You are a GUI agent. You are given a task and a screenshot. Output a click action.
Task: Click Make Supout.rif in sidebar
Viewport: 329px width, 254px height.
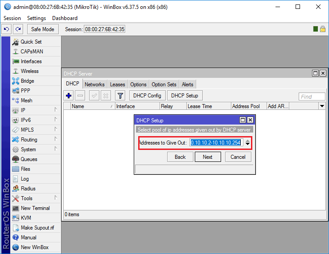[x=36, y=228]
